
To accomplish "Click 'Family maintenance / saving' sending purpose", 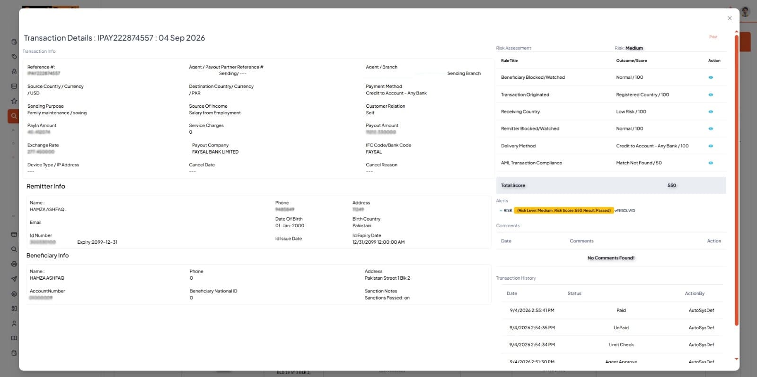I will pos(57,113).
